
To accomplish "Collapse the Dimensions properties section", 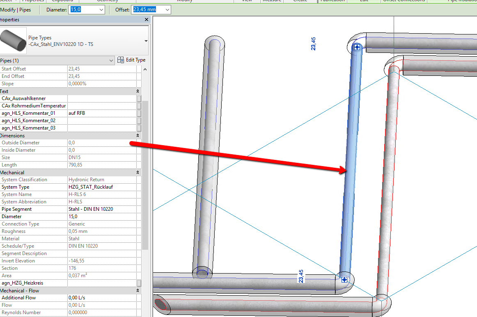I will pyautogui.click(x=138, y=135).
